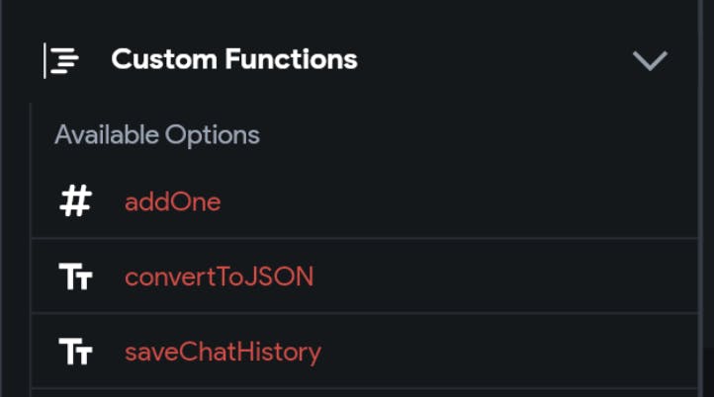Click the number-type icon beside addOne
The width and height of the screenshot is (714, 397).
point(75,202)
